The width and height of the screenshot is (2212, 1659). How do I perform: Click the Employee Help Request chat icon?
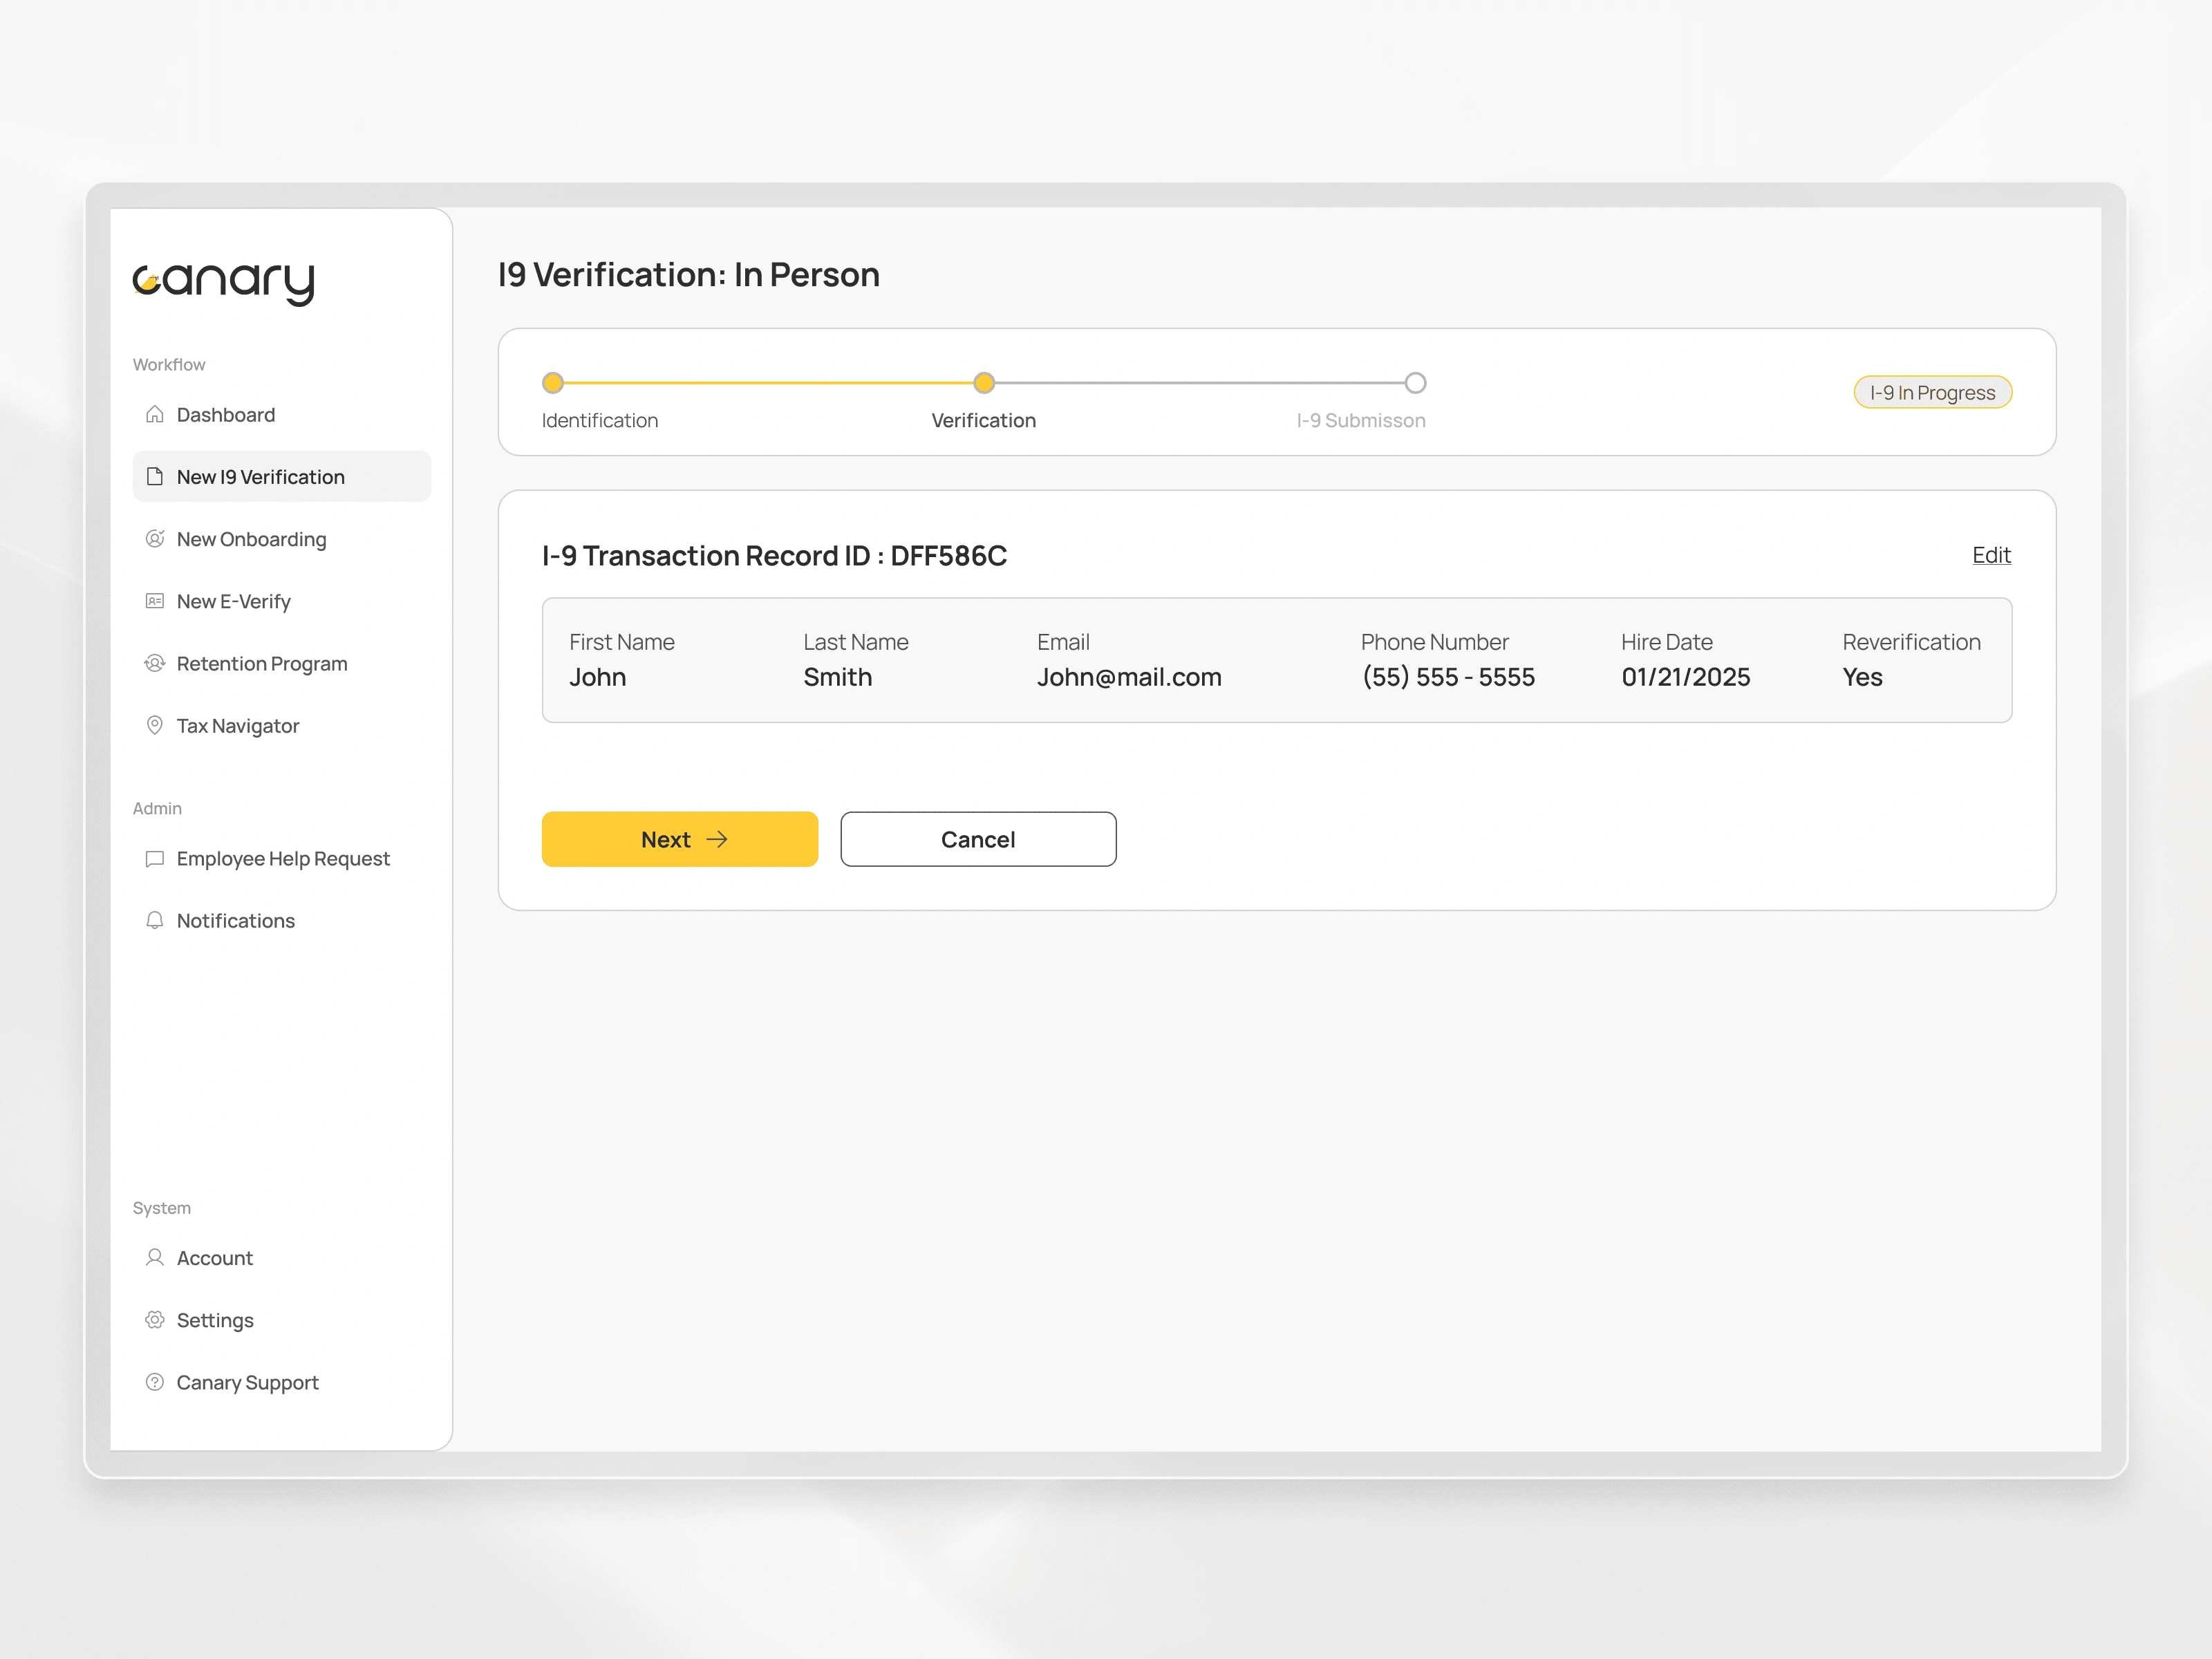(x=154, y=859)
